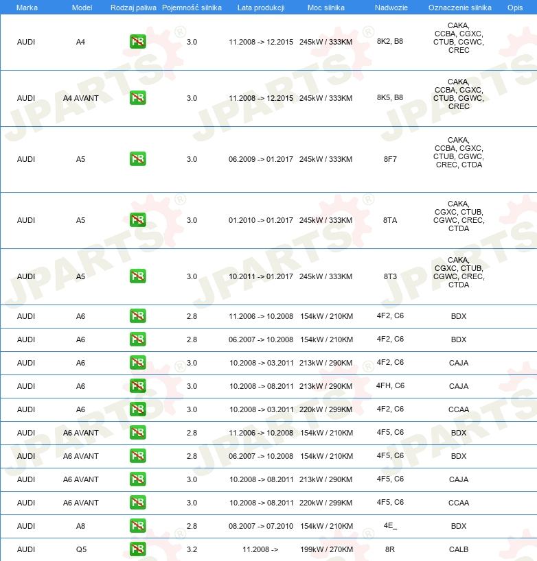The width and height of the screenshot is (537, 561).
Task: Click the petrol fuel icon in the A4 AVANT row
Action: 137,97
